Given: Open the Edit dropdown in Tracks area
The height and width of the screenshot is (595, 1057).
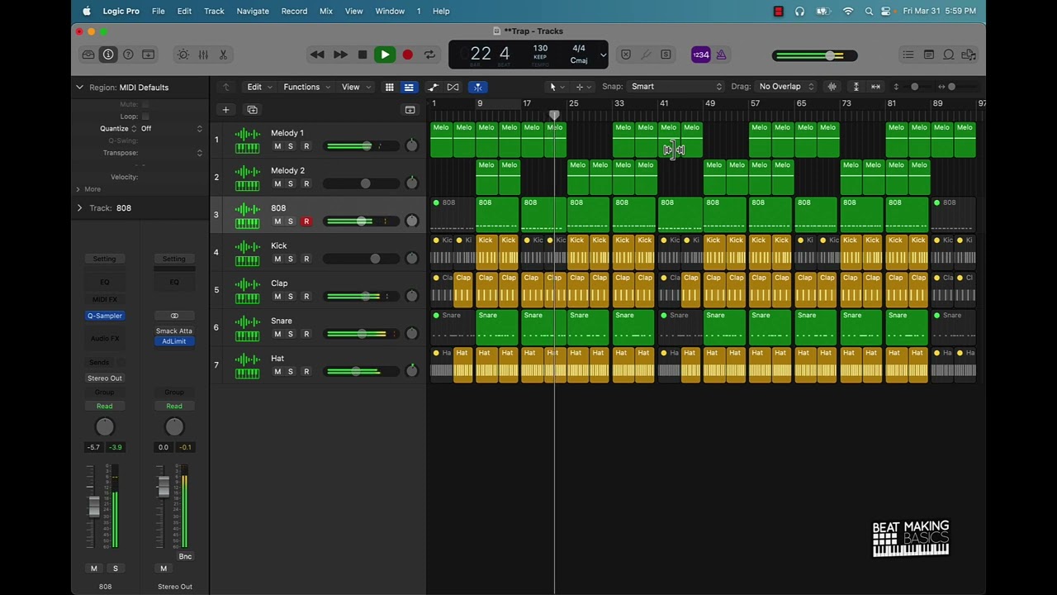Looking at the screenshot, I should coord(259,87).
